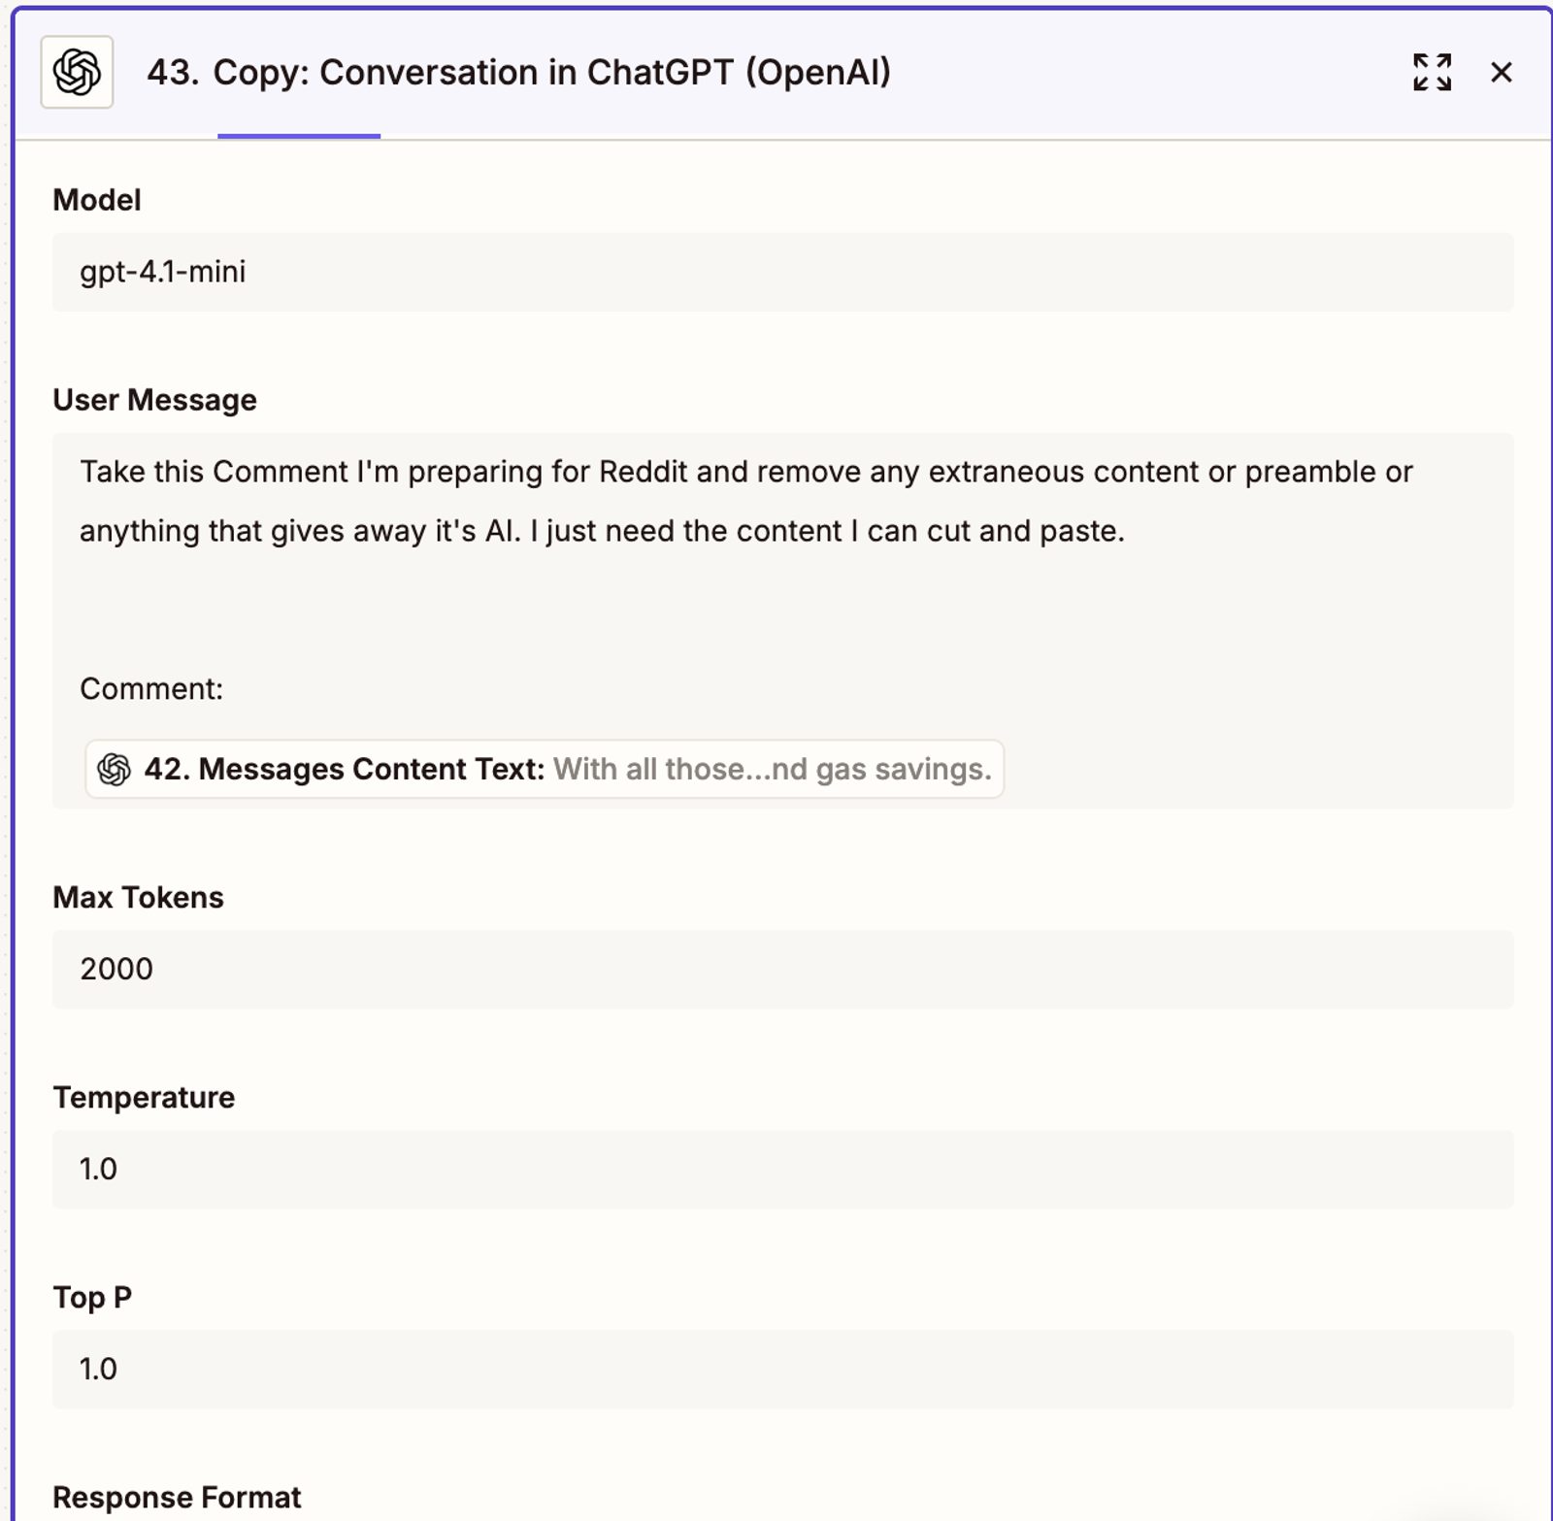Click the OpenAI icon in mapped pill
Image resolution: width=1553 pixels, height=1521 pixels.
tap(115, 770)
